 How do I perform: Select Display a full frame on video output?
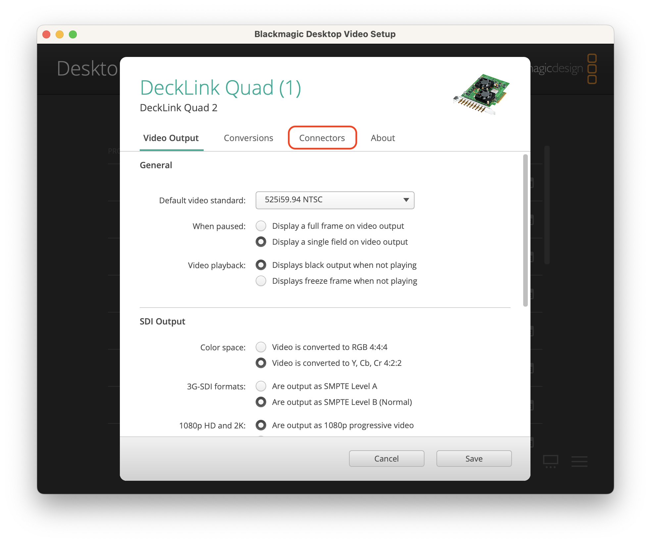[x=261, y=226]
